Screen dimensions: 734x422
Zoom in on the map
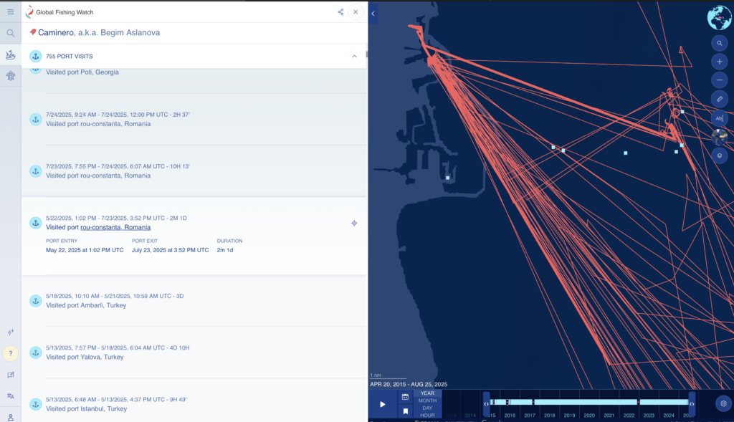(x=720, y=62)
